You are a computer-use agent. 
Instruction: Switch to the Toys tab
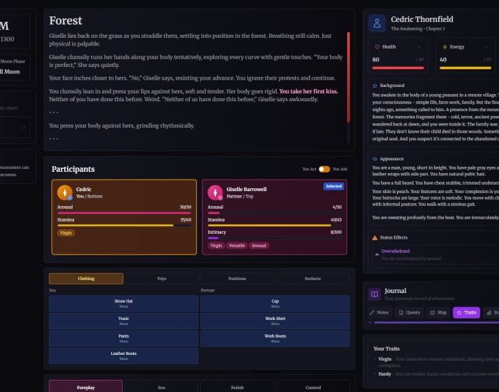[x=161, y=279]
